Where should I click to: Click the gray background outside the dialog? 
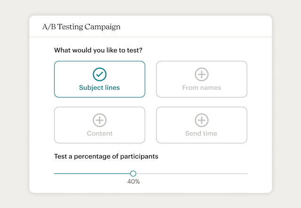pos(14,103)
